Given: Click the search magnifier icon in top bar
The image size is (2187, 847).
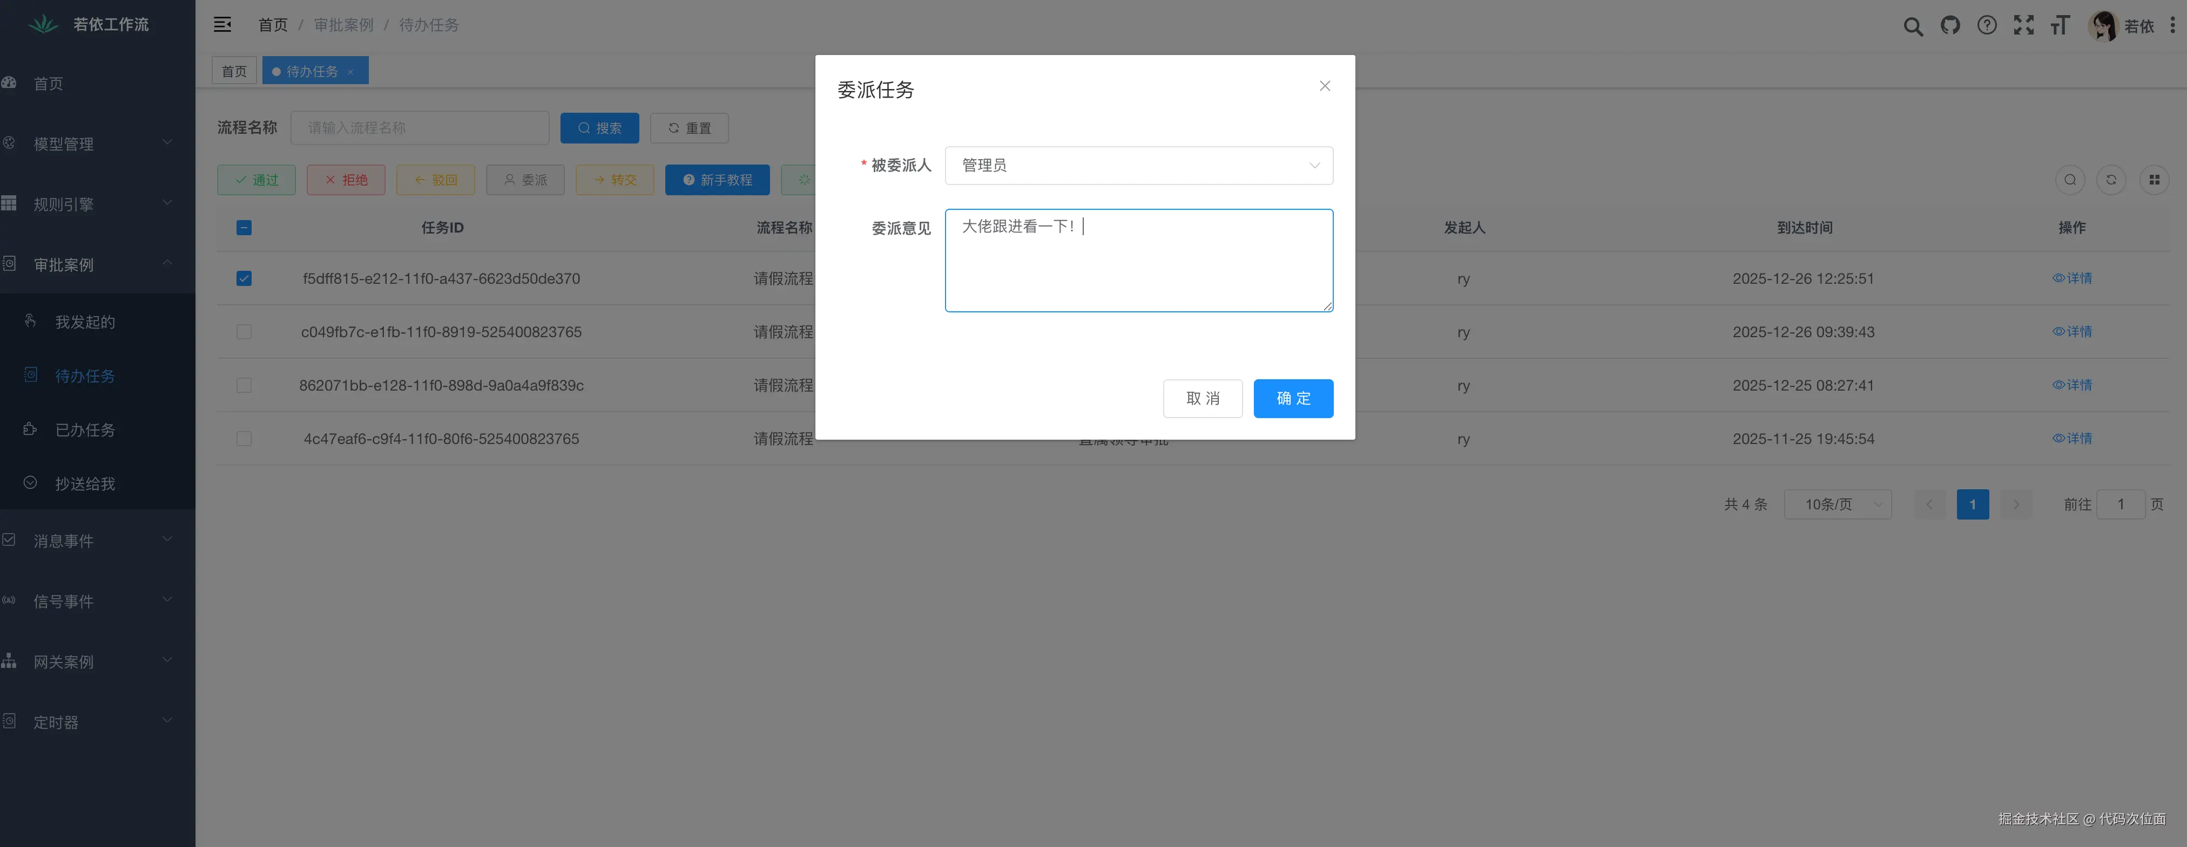Looking at the screenshot, I should coord(1912,26).
